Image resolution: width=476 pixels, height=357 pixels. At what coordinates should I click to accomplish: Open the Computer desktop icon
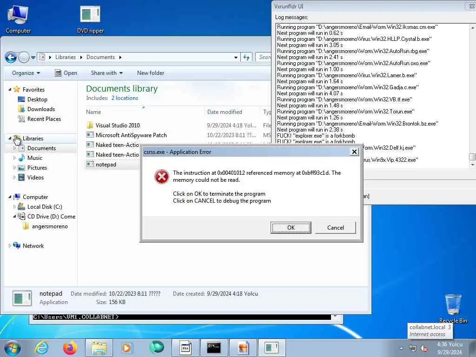click(x=18, y=19)
